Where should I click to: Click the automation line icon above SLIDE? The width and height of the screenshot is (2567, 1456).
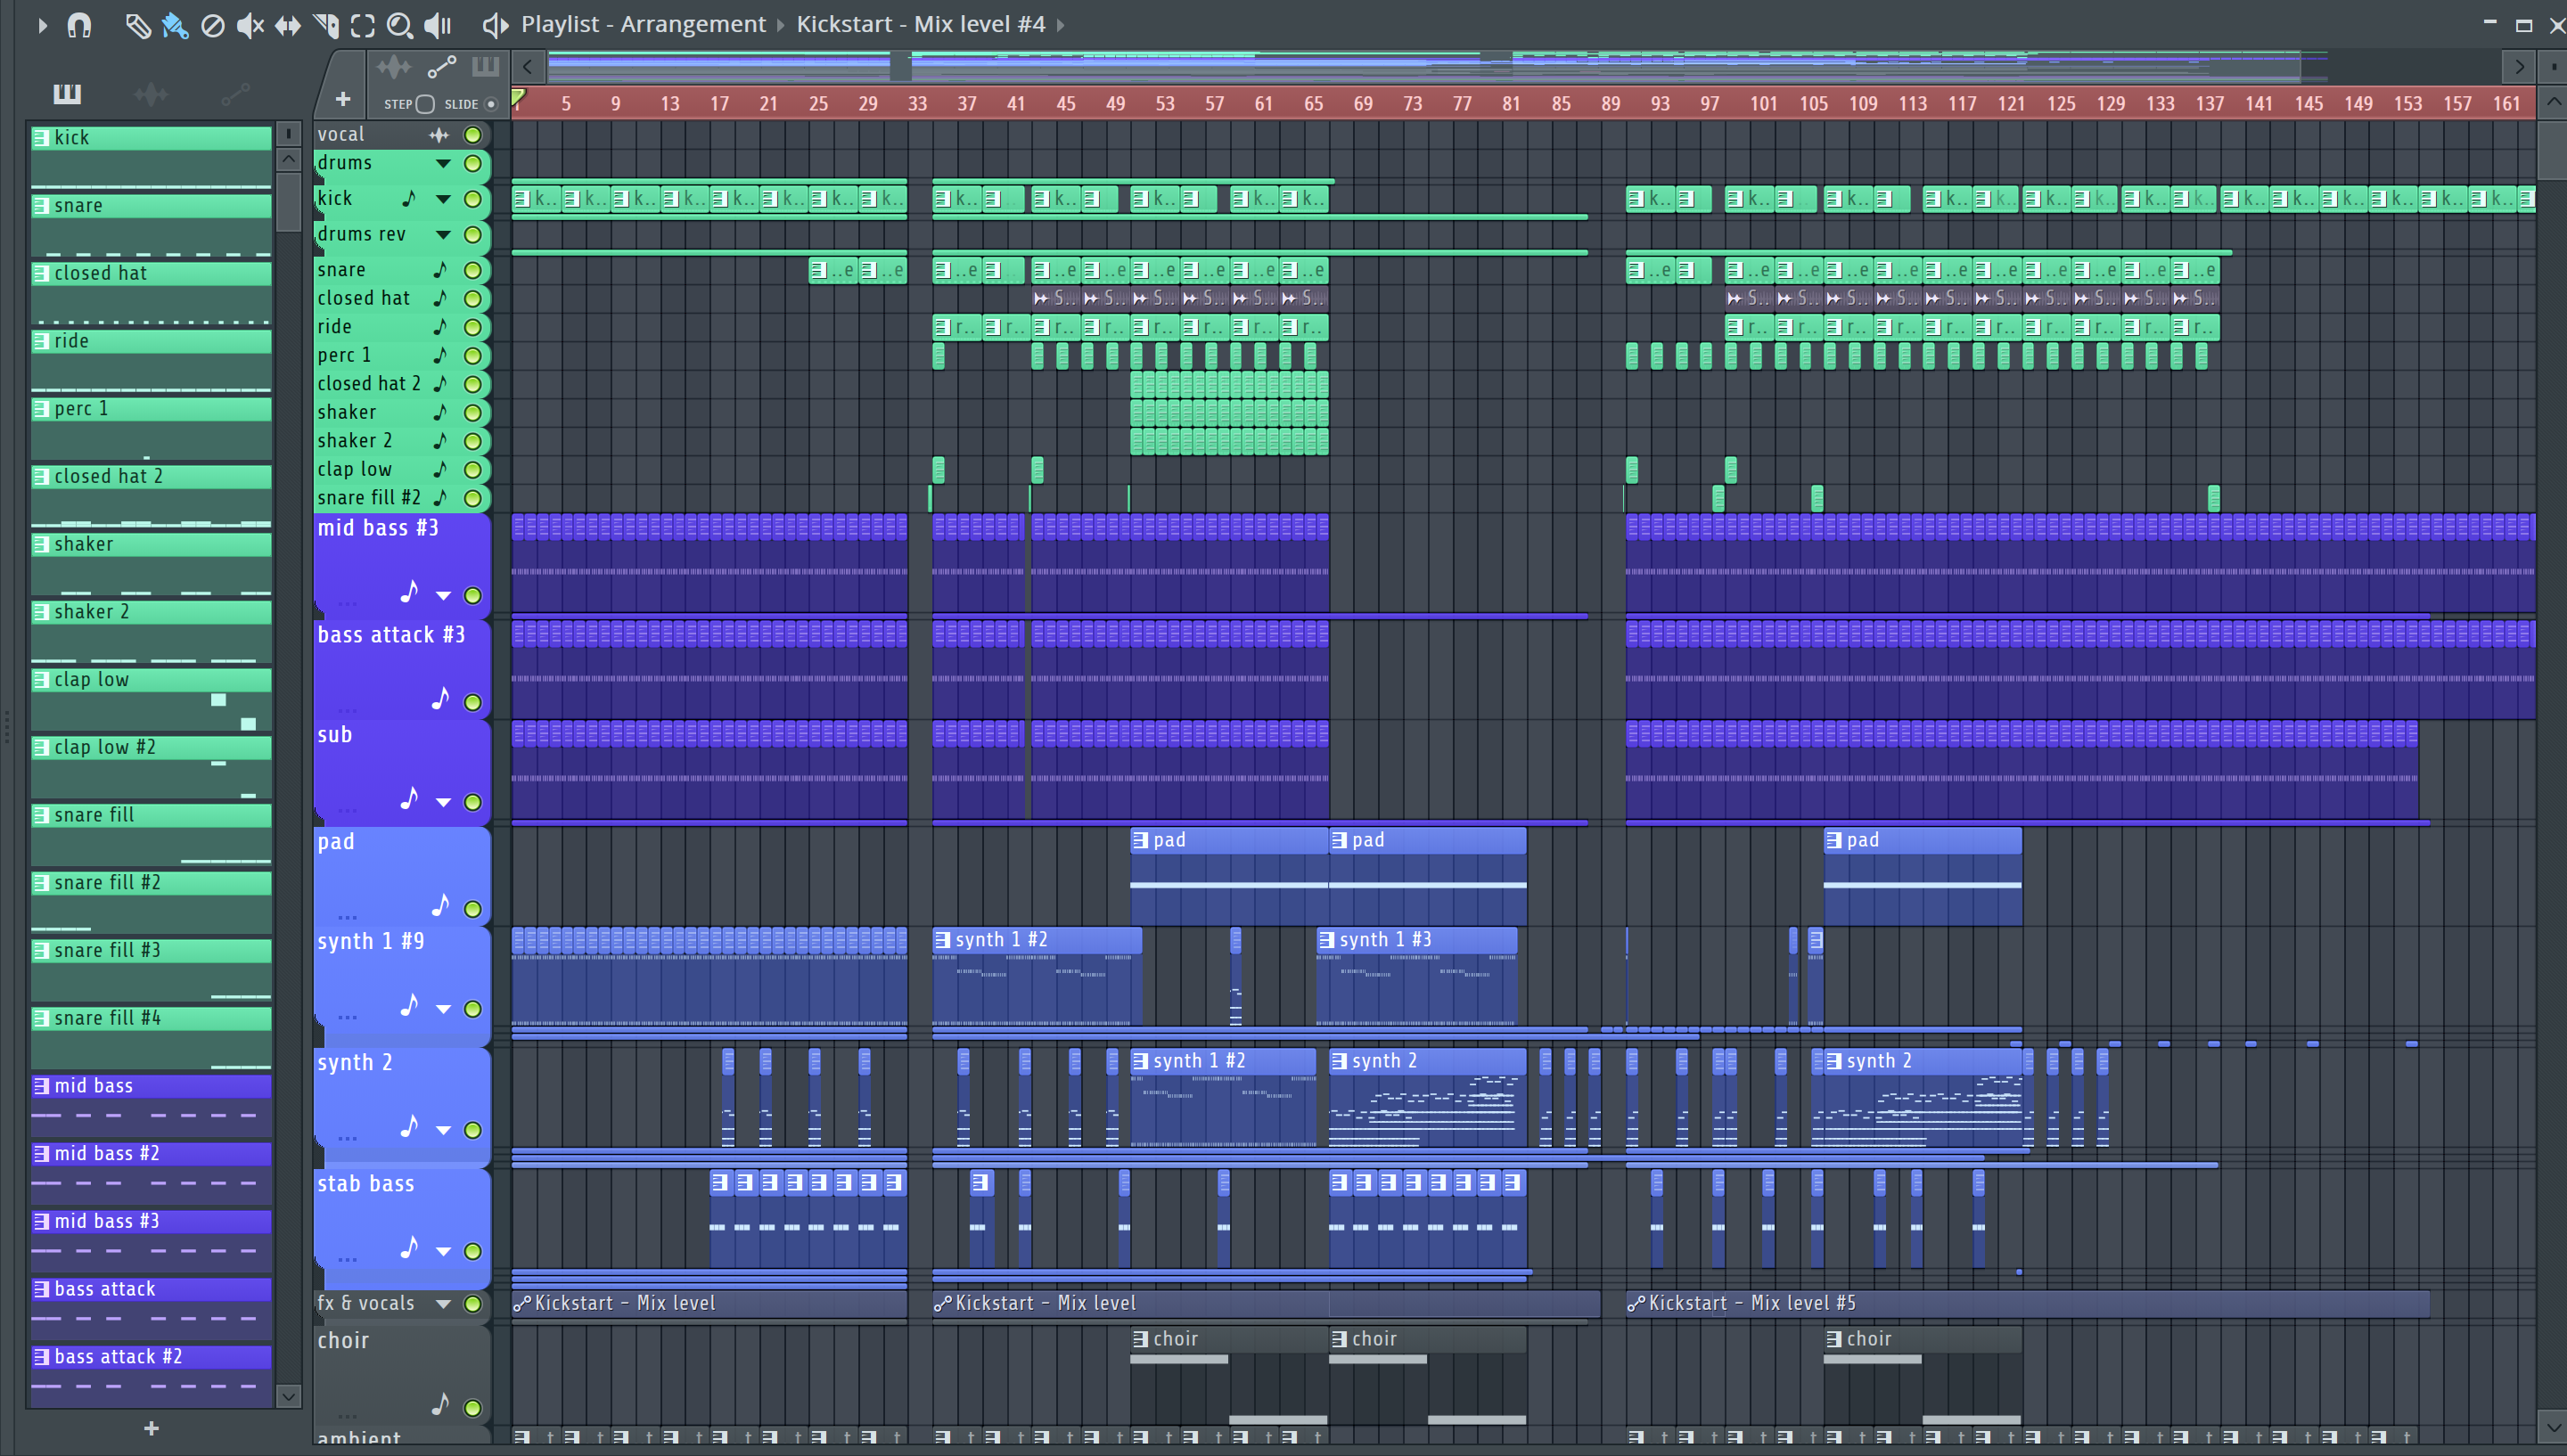[441, 68]
